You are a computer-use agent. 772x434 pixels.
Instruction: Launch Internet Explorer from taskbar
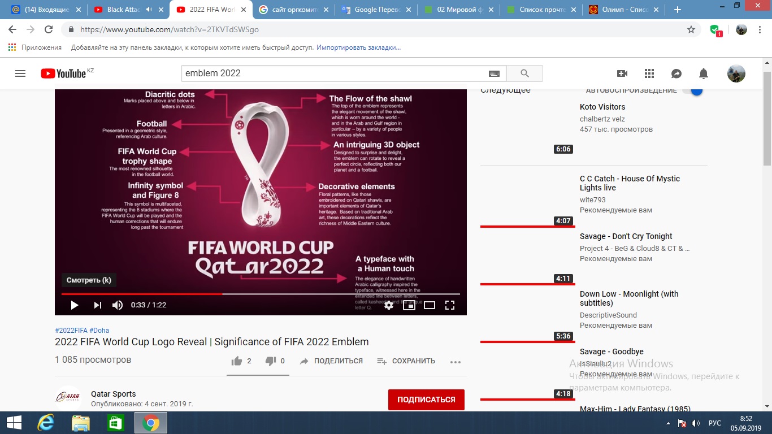click(46, 423)
